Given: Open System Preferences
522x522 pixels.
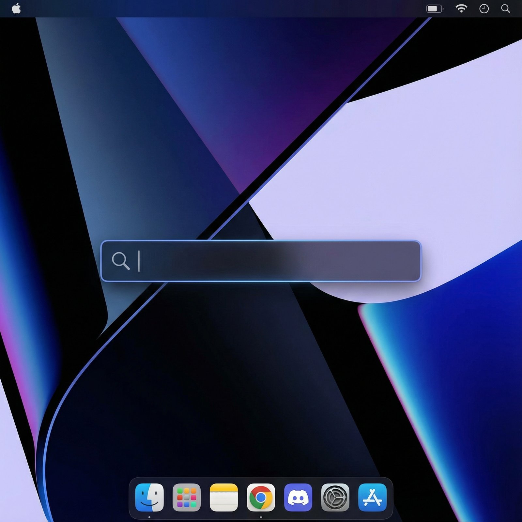Looking at the screenshot, I should pyautogui.click(x=336, y=497).
